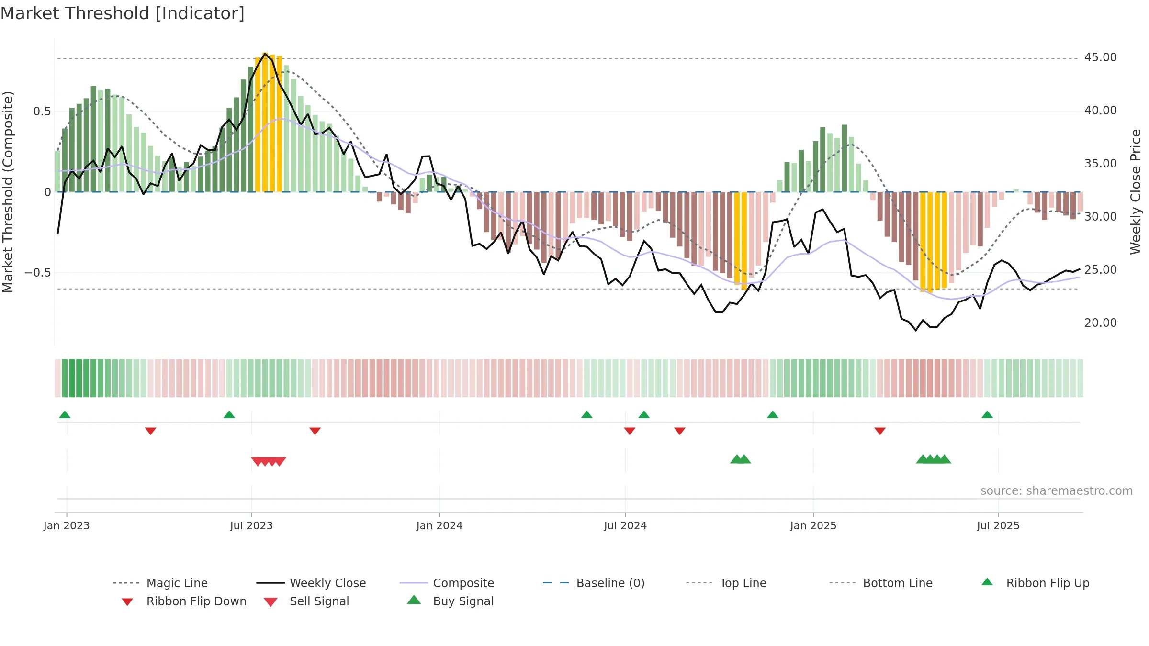Click the source: sharemaestro.com text
The image size is (1149, 646).
coord(1057,491)
